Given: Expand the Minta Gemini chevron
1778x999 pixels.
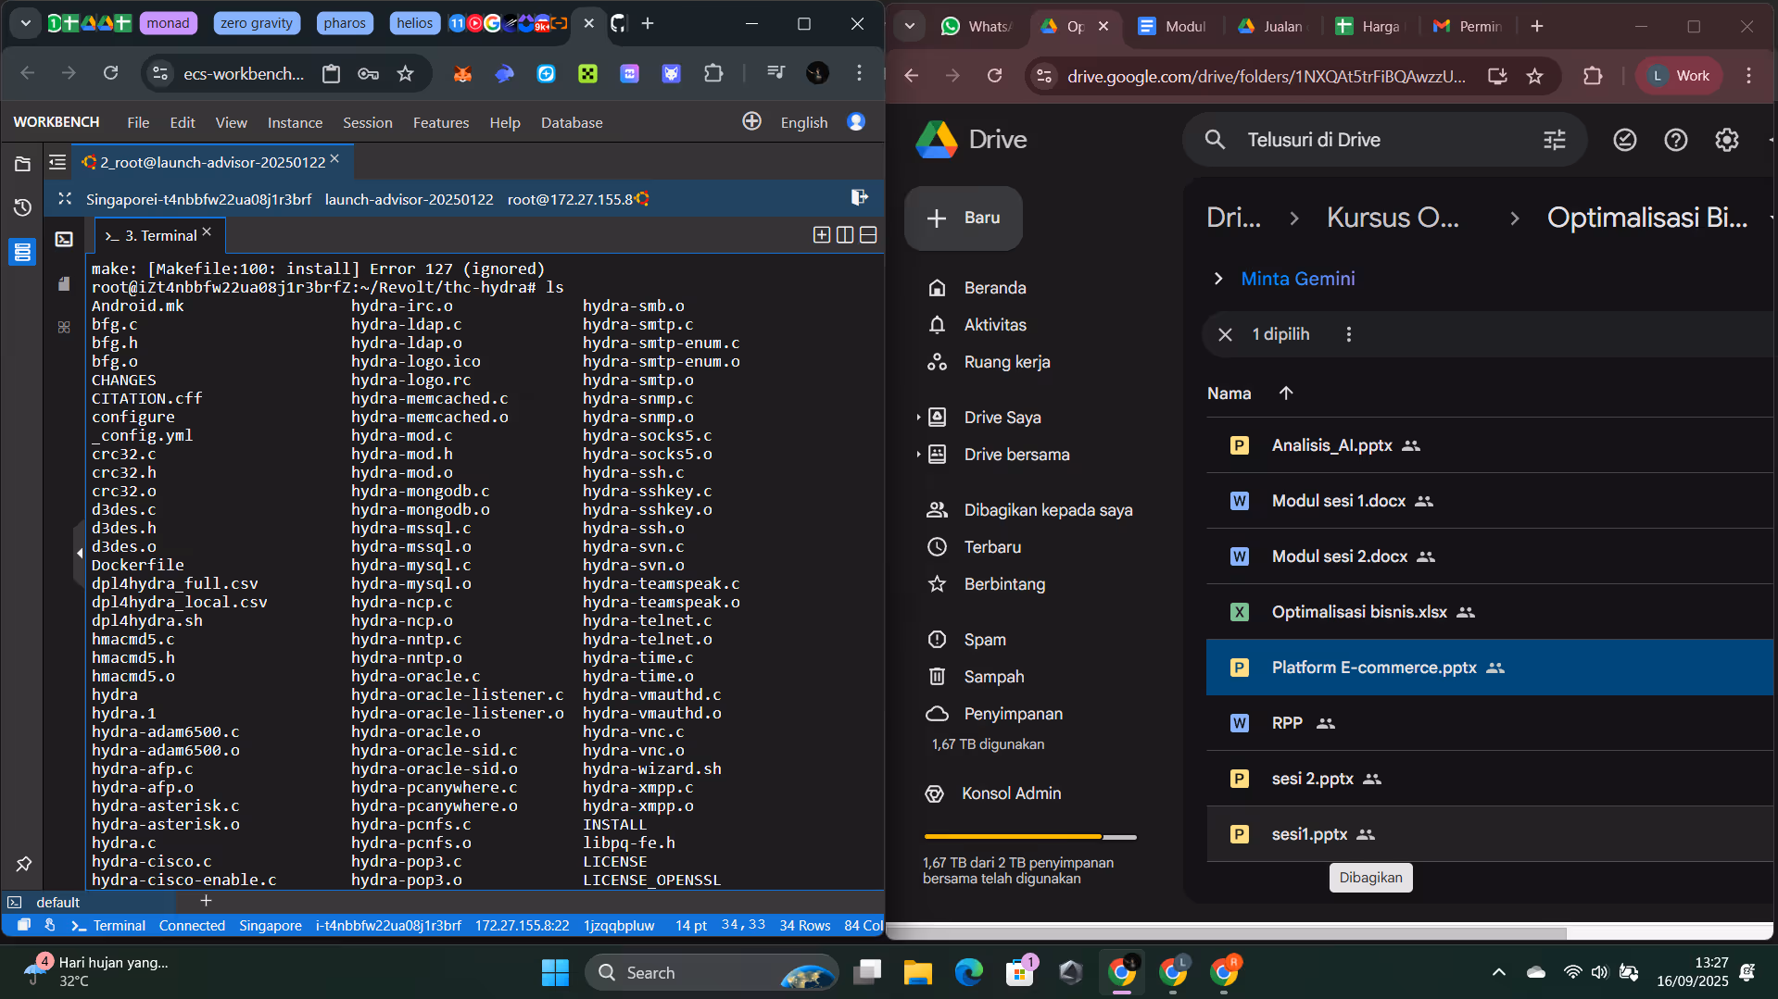Looking at the screenshot, I should [1218, 279].
